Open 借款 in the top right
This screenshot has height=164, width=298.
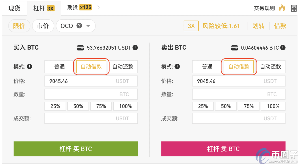[x=280, y=26]
